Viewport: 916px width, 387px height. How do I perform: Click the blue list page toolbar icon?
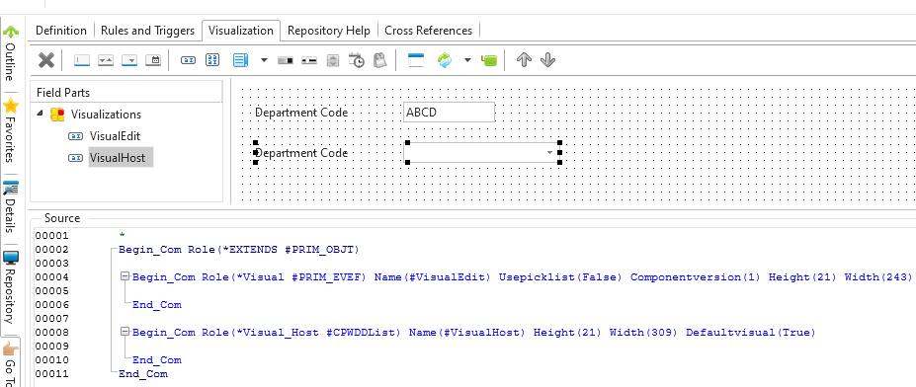click(x=241, y=60)
